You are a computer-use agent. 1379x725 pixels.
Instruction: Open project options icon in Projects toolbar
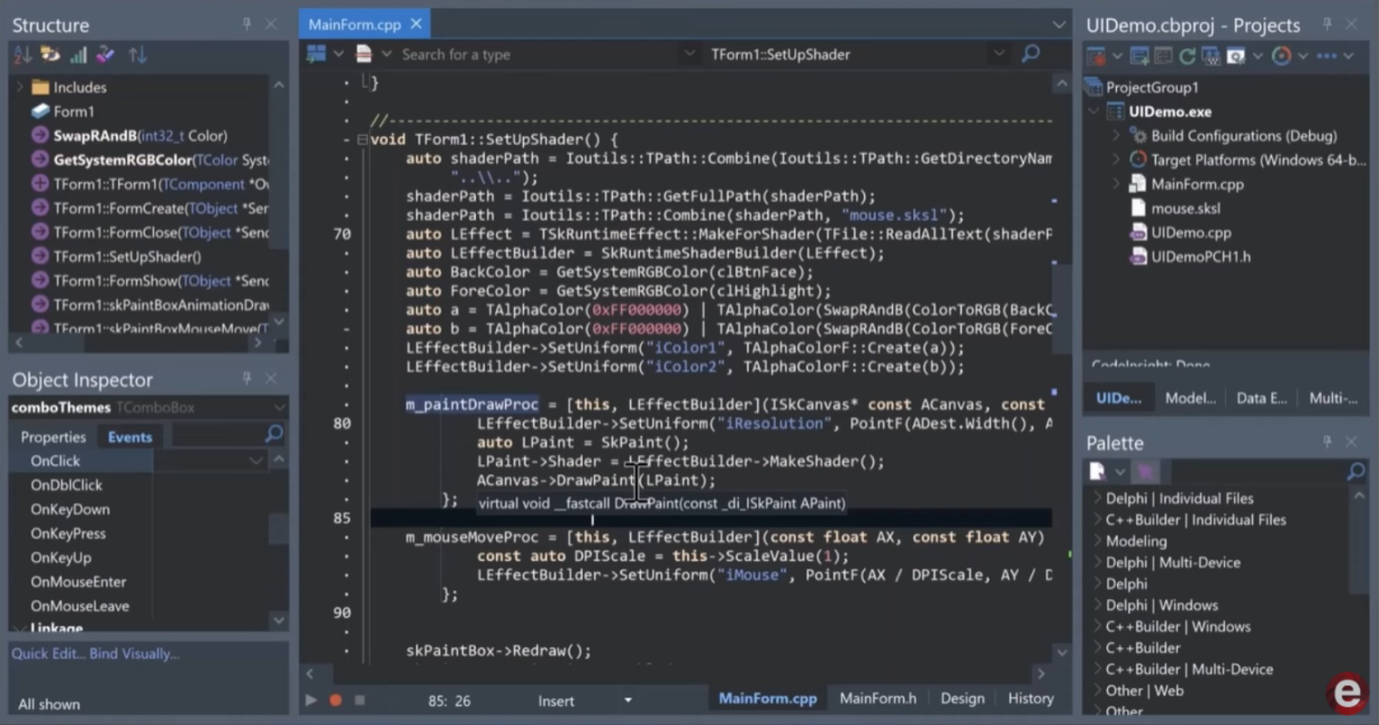1238,55
